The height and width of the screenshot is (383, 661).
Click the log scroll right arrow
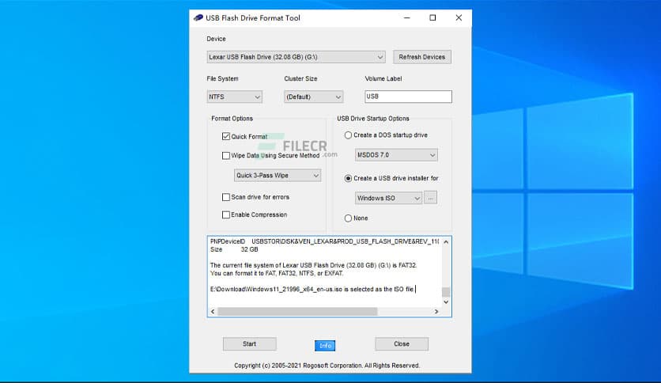436,311
